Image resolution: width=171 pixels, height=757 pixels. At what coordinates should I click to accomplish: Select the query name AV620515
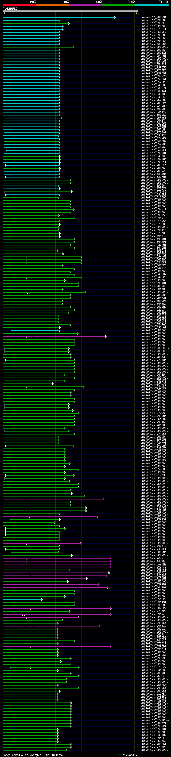(10, 9)
